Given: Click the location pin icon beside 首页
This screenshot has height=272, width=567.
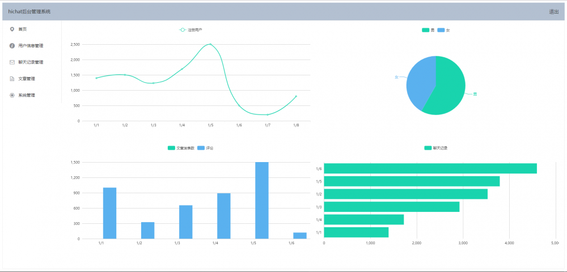Looking at the screenshot, I should point(12,29).
